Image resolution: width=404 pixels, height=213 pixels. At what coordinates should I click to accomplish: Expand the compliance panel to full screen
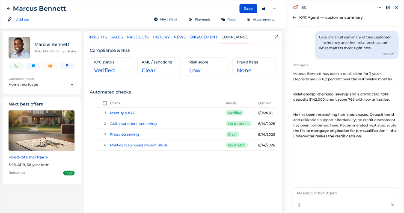point(276,37)
